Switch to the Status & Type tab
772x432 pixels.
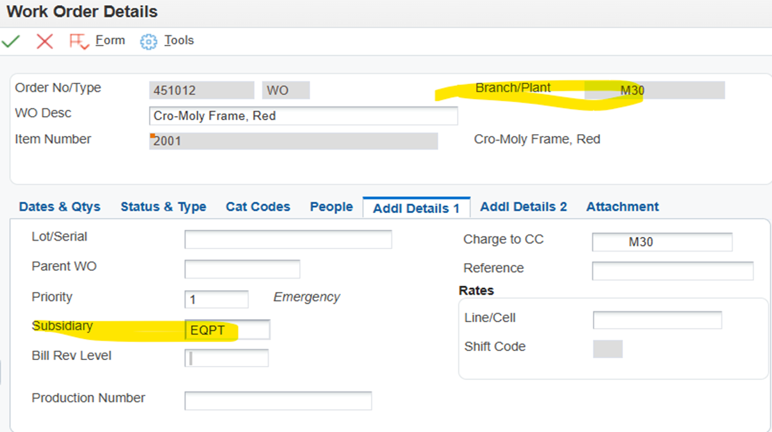[163, 207]
